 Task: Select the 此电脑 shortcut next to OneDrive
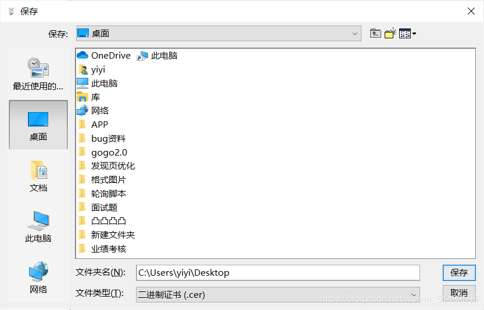coord(157,56)
